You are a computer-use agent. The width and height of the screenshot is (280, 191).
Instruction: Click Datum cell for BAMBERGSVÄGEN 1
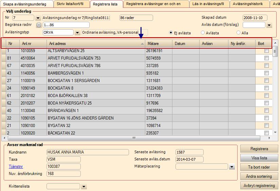pos(186,73)
